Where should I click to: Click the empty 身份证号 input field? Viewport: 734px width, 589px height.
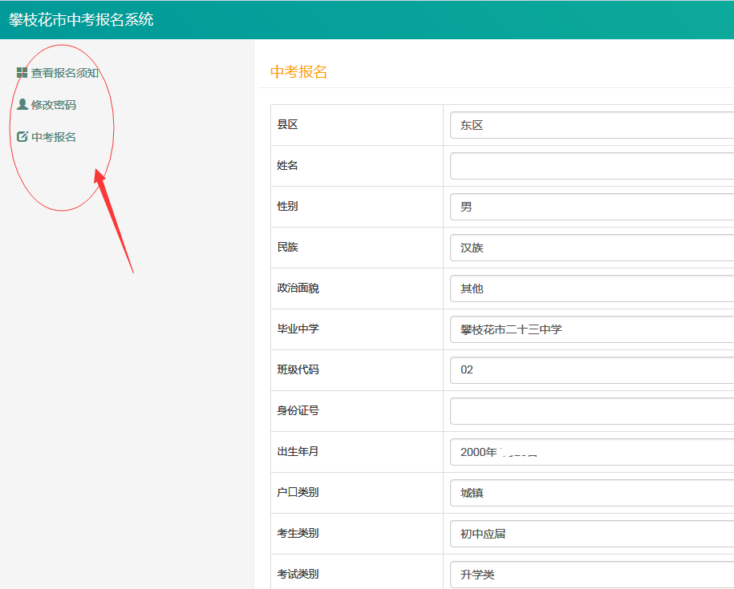point(591,411)
